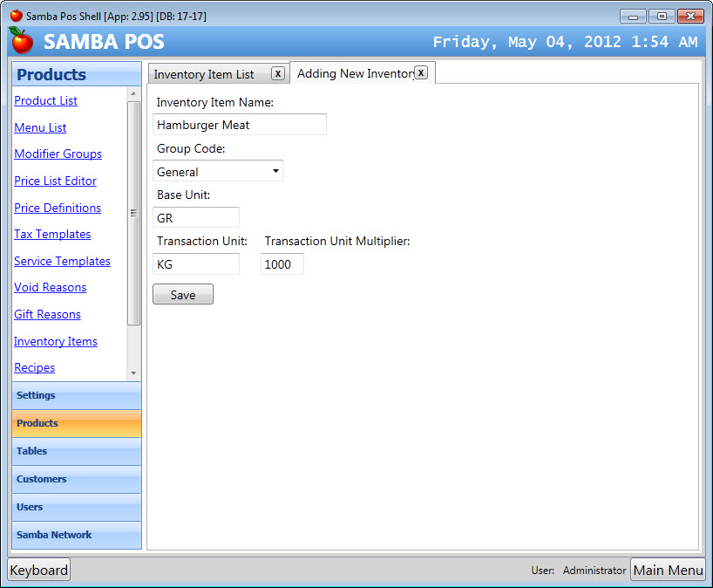Save the new inventory item
This screenshot has width=713, height=588.
pos(183,295)
